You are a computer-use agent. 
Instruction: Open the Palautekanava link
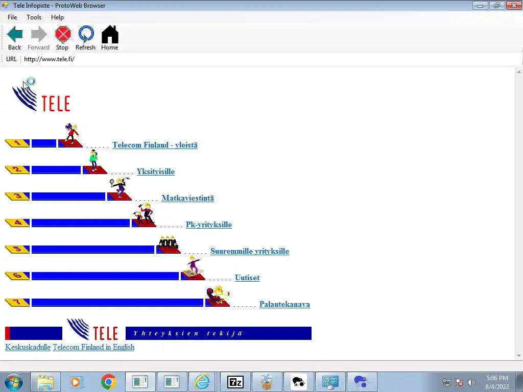(x=284, y=304)
